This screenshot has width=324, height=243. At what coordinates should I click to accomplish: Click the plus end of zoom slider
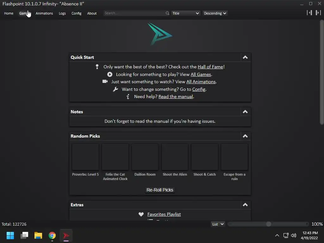[307, 224]
